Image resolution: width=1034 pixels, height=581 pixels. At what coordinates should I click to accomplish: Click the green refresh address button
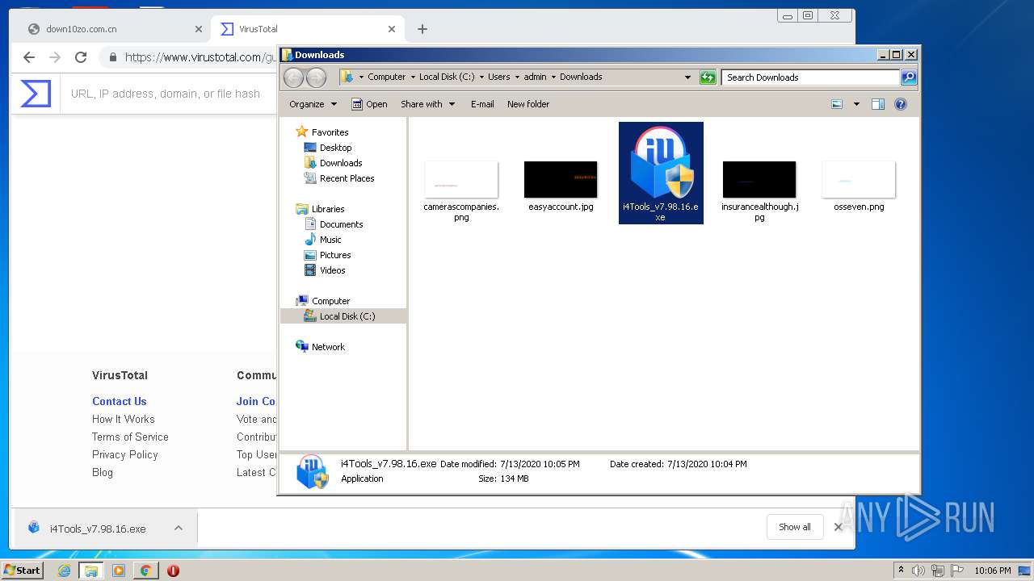tap(708, 77)
